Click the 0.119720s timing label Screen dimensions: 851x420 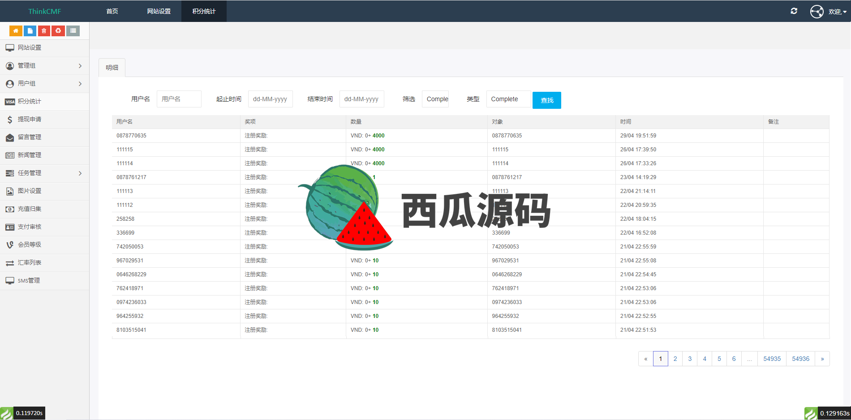pos(29,413)
